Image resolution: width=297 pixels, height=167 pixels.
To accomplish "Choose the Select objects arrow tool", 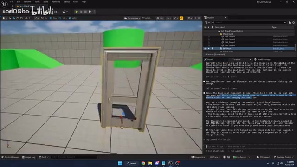I will pos(10,19).
